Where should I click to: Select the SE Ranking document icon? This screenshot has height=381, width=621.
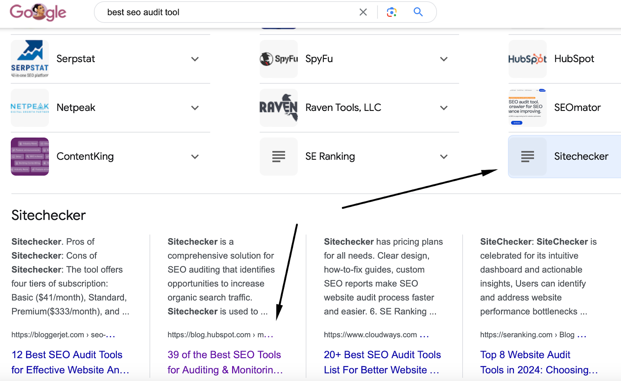279,157
